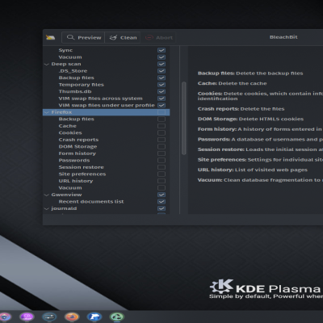Check Firefox Backup files checkbox
This screenshot has height=323, width=323.
161,119
